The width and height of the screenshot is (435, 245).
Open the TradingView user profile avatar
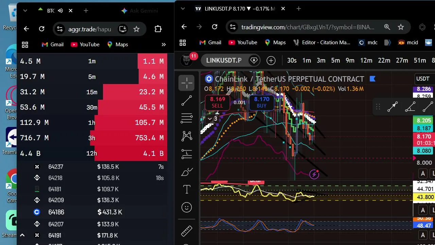point(186,61)
